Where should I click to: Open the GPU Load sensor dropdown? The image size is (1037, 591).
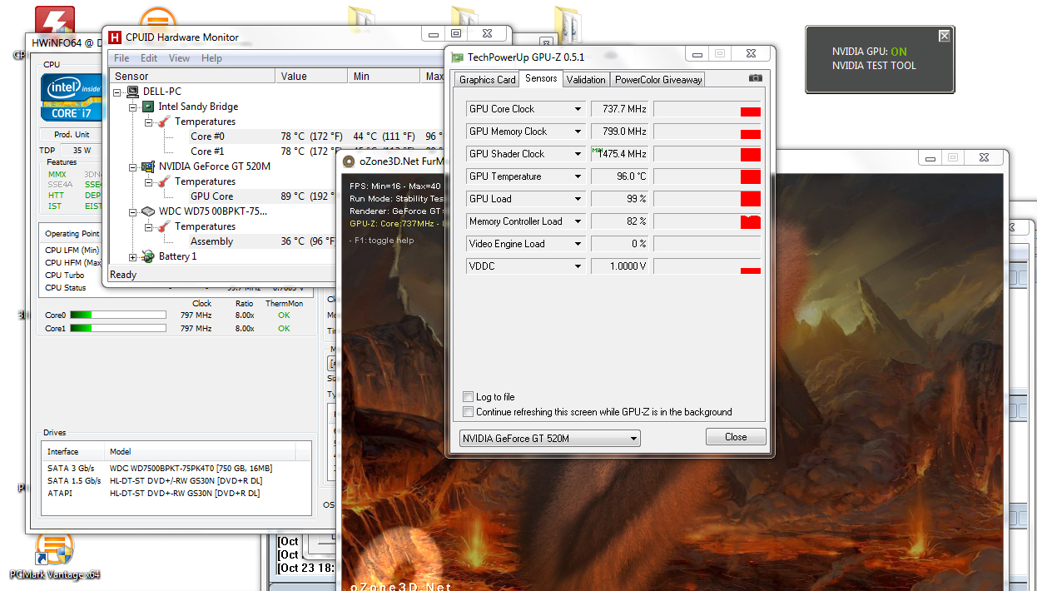578,199
